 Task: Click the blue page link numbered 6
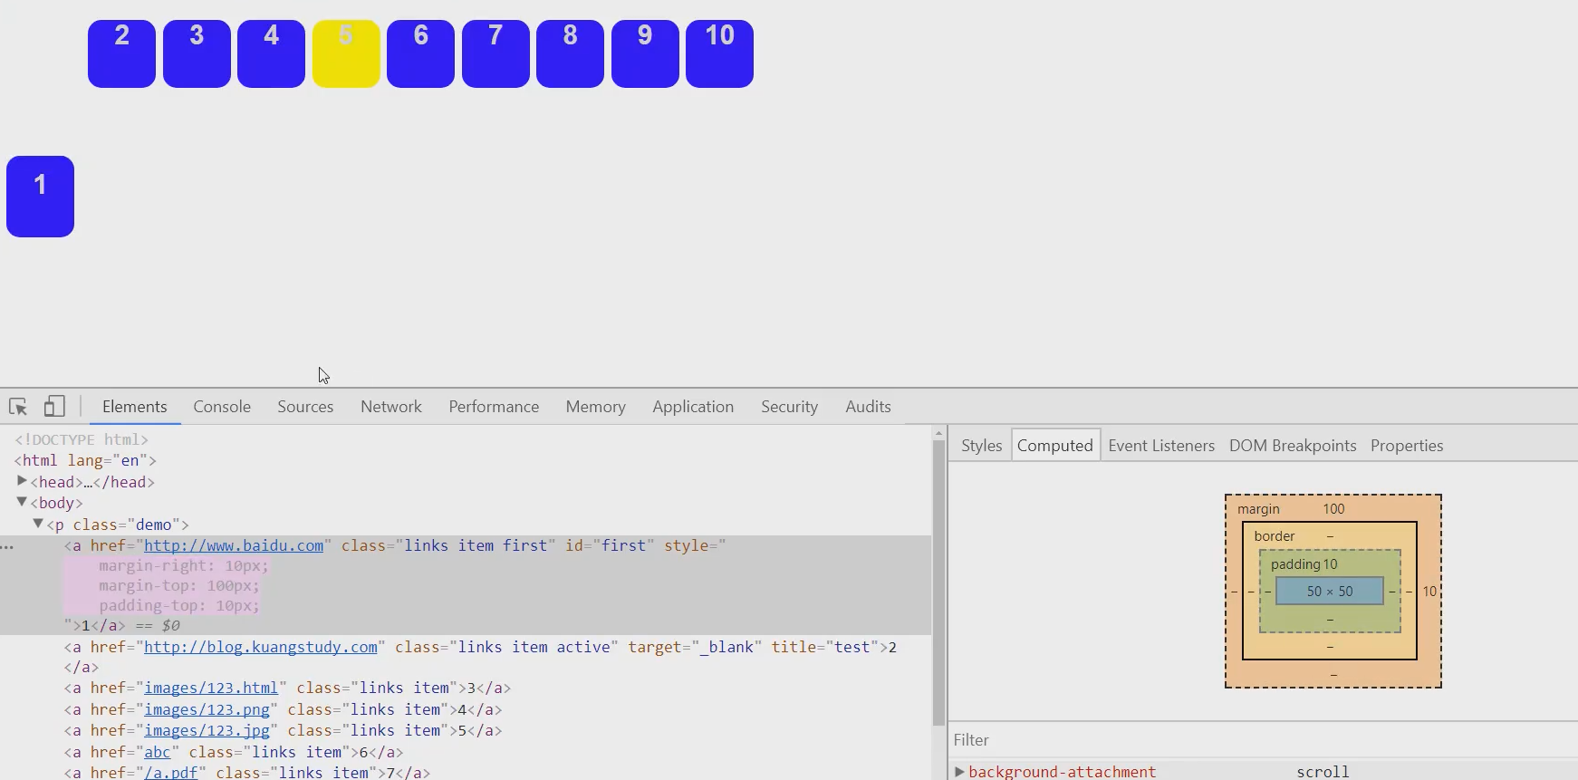[x=421, y=53]
